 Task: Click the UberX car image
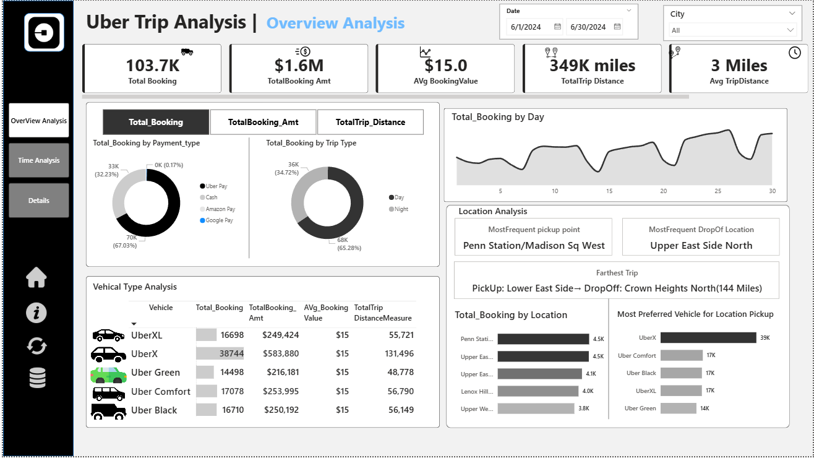click(108, 354)
